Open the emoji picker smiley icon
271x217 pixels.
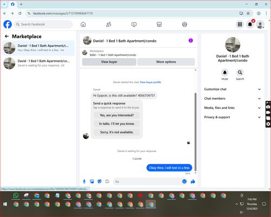click(184, 181)
